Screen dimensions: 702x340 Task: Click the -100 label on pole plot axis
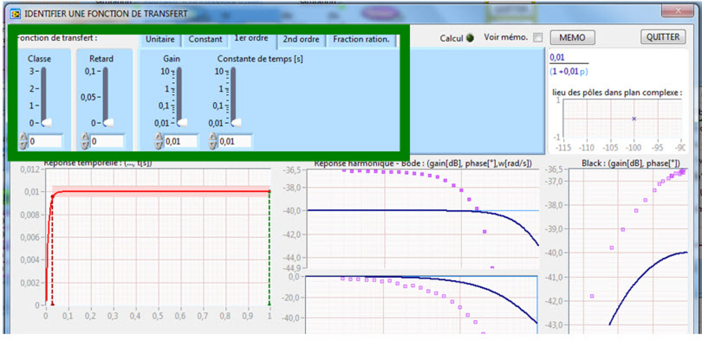[x=634, y=147]
